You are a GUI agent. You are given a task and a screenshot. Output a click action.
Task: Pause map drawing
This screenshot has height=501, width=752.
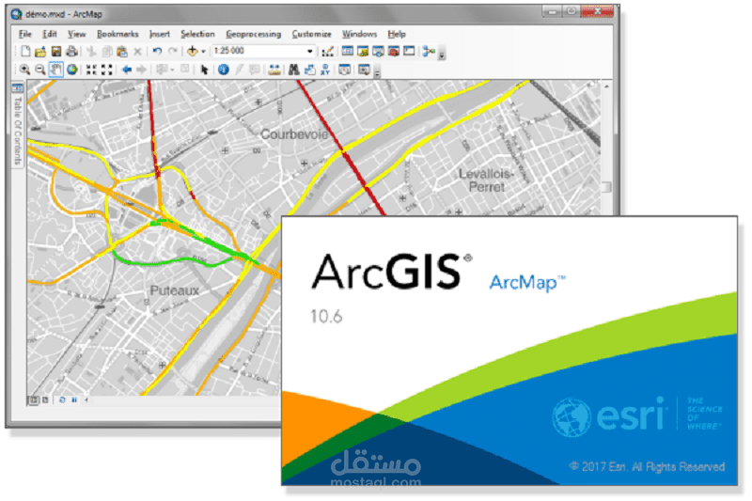pyautogui.click(x=74, y=399)
